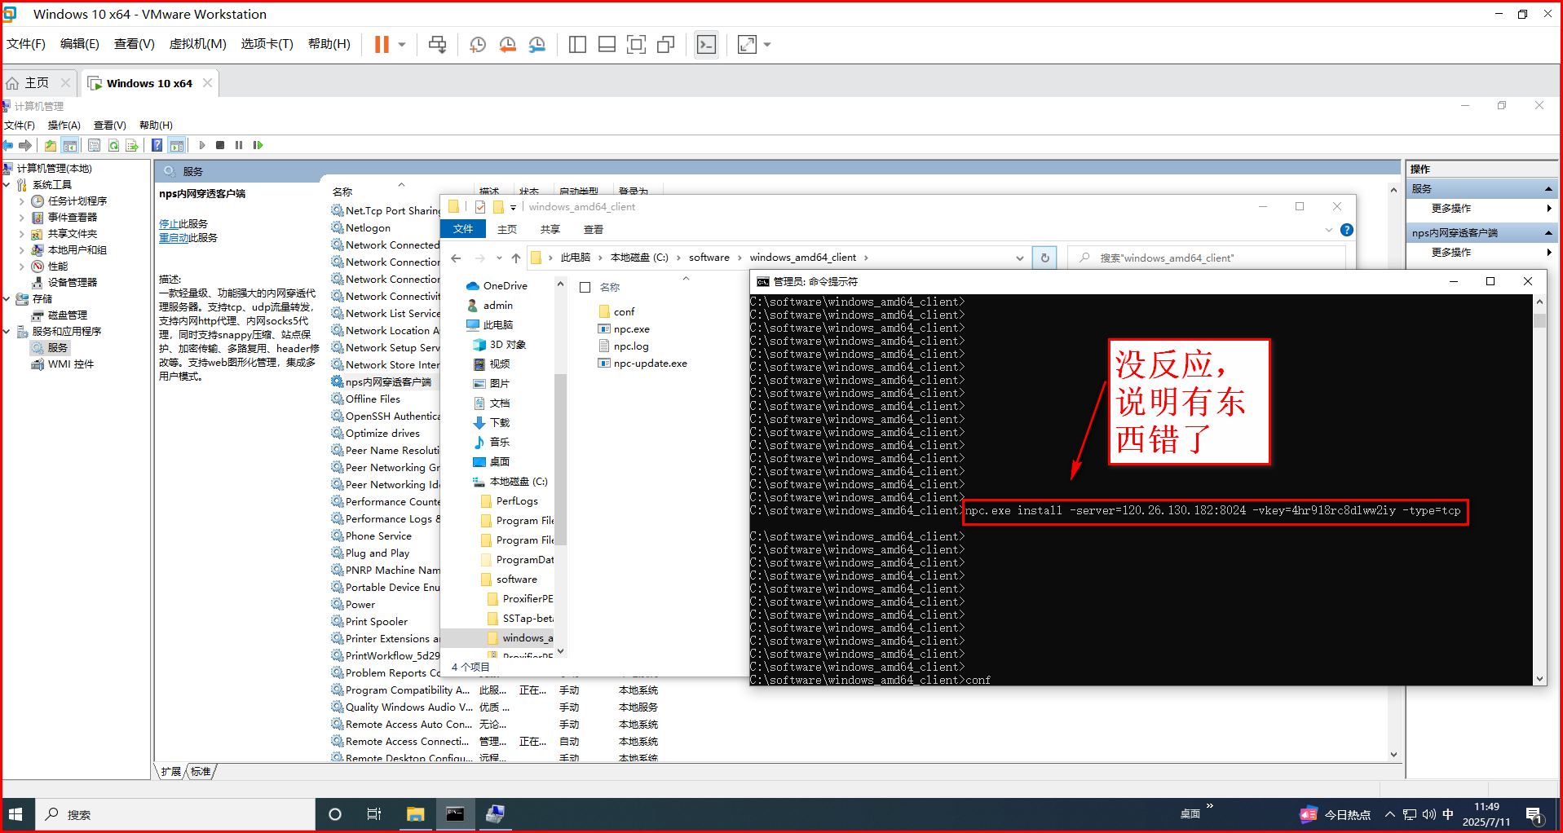Click the File Explorer search box
1563x833 pixels.
[x=1207, y=258]
